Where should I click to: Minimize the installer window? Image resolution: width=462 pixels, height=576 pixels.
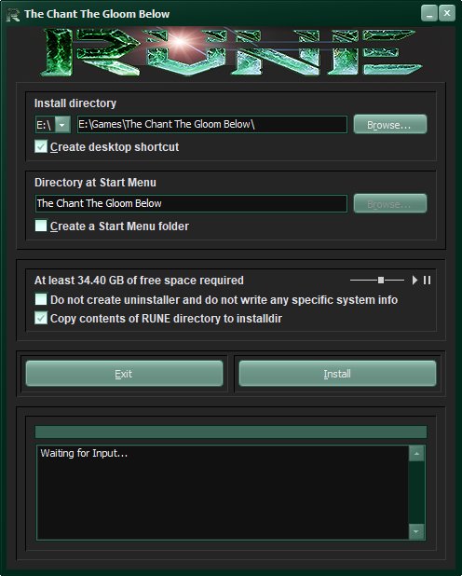coord(429,14)
